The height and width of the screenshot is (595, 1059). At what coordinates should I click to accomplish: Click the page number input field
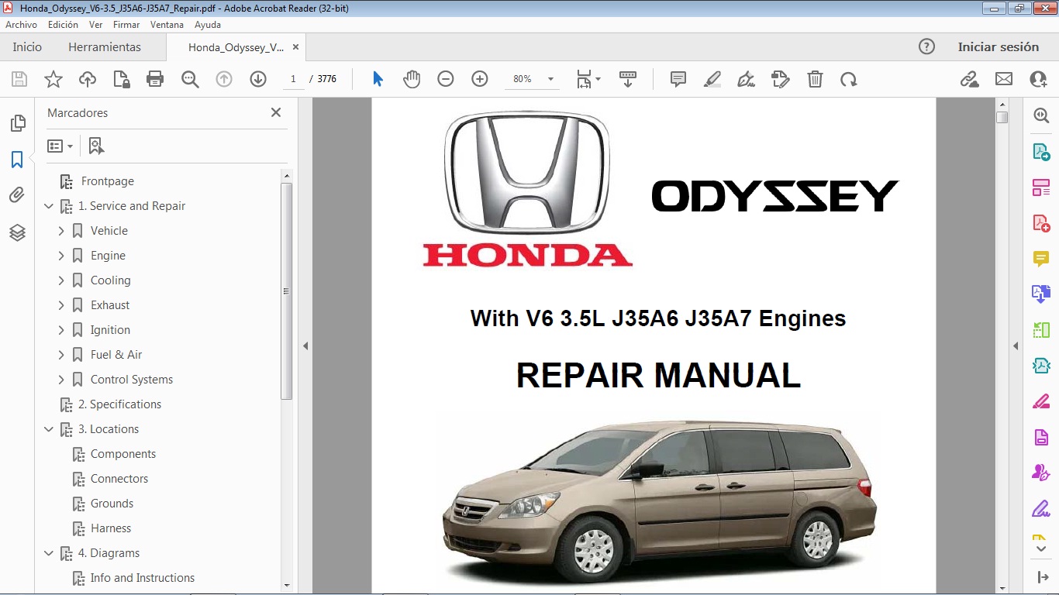pos(292,78)
